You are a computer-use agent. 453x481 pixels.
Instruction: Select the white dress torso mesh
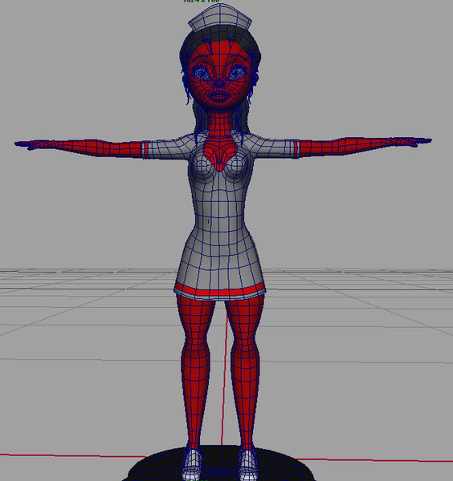[220, 215]
